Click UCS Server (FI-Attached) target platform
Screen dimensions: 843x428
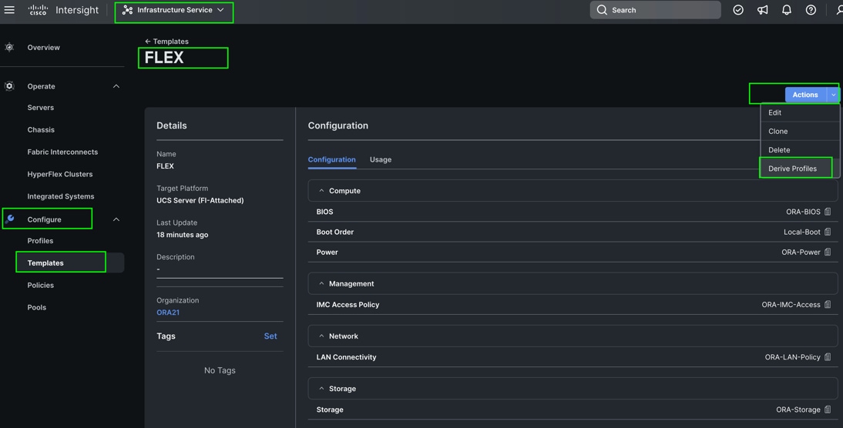200,200
